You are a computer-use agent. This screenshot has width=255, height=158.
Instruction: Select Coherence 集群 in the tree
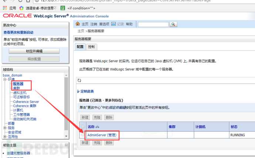[25, 106]
